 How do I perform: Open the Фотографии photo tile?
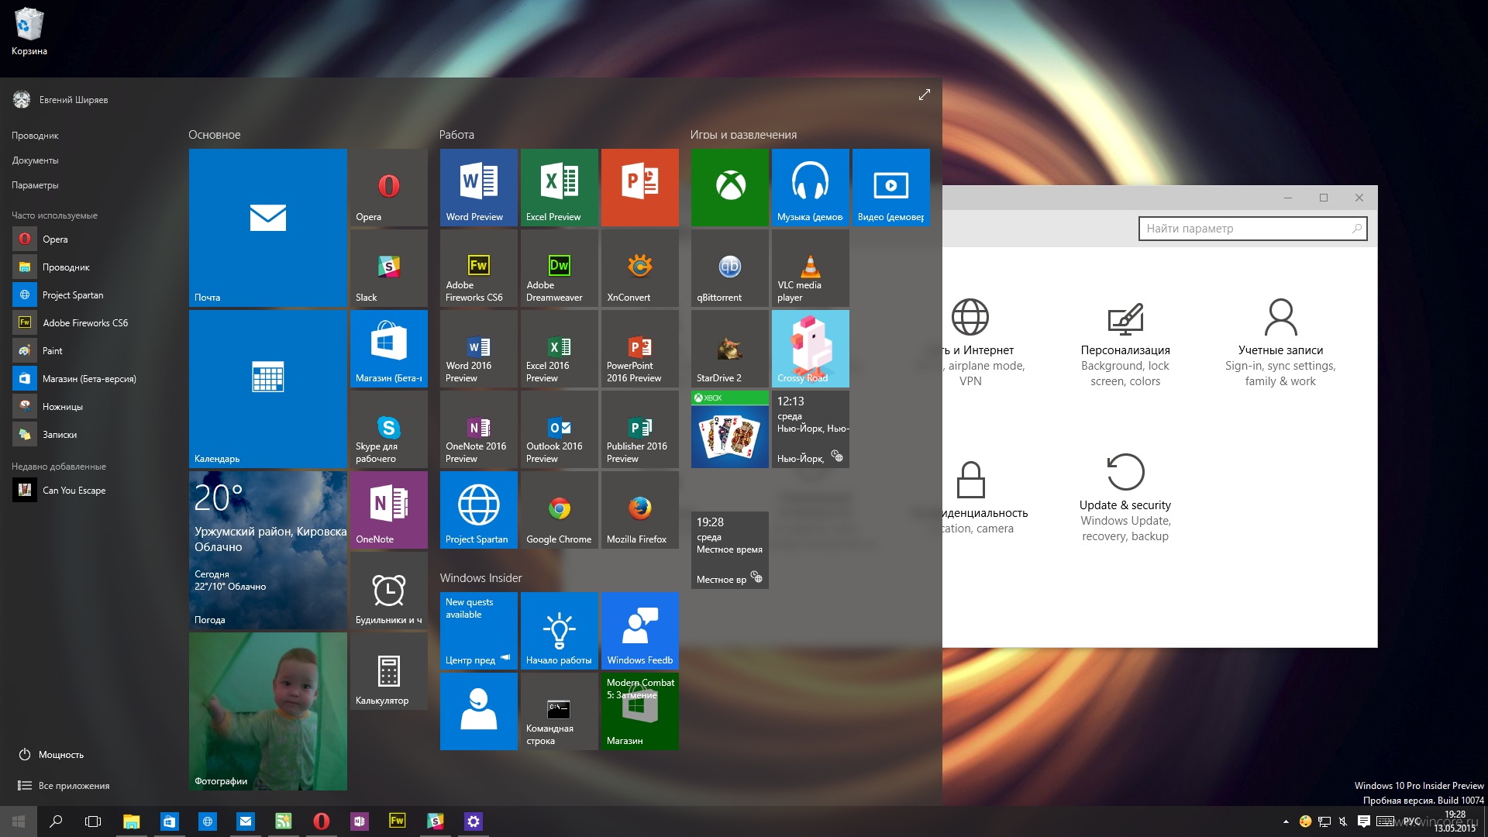[267, 711]
